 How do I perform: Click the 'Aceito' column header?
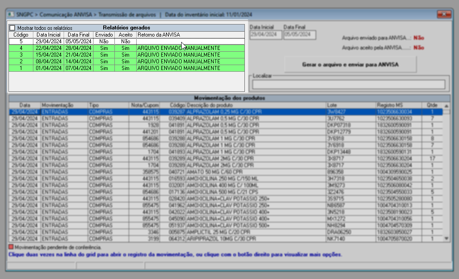coord(125,35)
